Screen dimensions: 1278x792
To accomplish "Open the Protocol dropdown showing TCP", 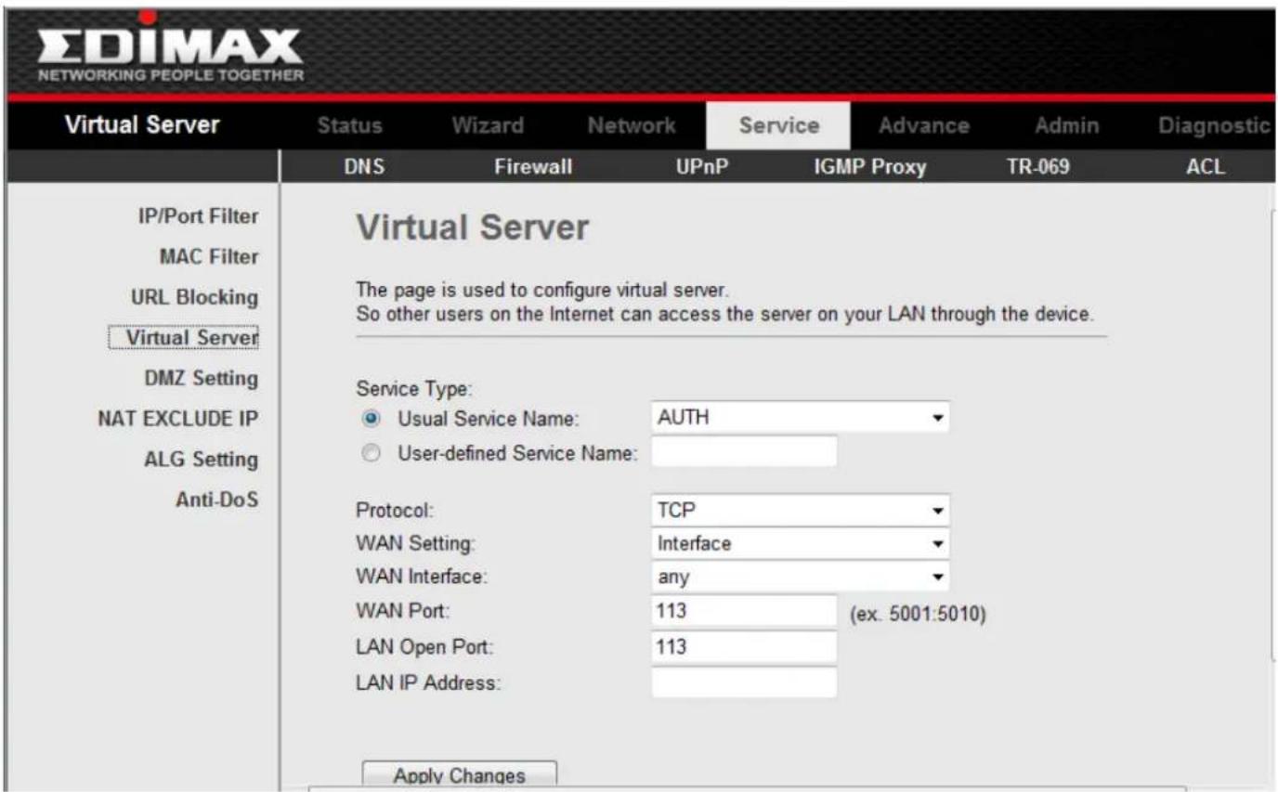I will tap(801, 510).
